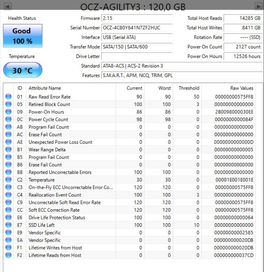The width and height of the screenshot is (264, 272).
Task: Click raw value 0000000000084F
Action: (x=234, y=119)
